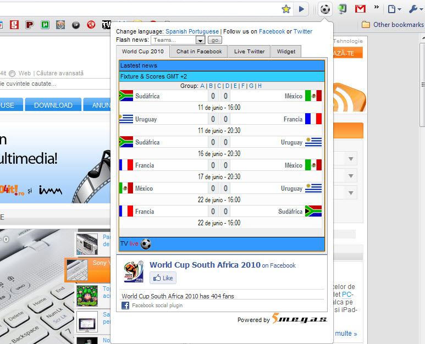This screenshot has height=344, width=425.
Task: Click the green uTorrent-style bookmark icon
Action: [x=45, y=25]
